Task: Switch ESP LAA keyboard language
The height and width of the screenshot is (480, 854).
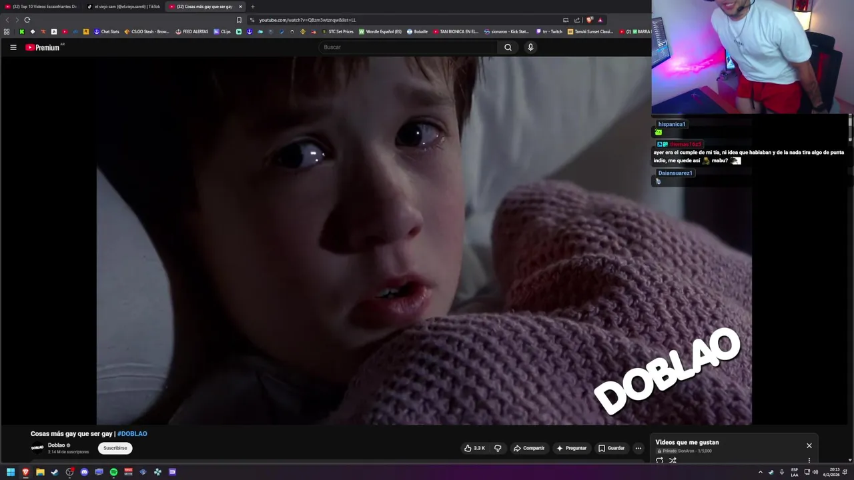Action: point(795,472)
